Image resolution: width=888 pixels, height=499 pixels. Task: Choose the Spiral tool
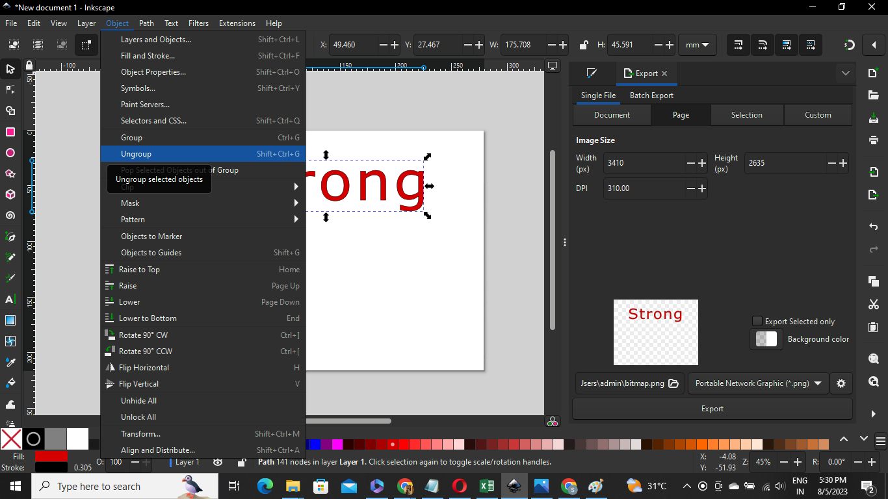coord(10,215)
